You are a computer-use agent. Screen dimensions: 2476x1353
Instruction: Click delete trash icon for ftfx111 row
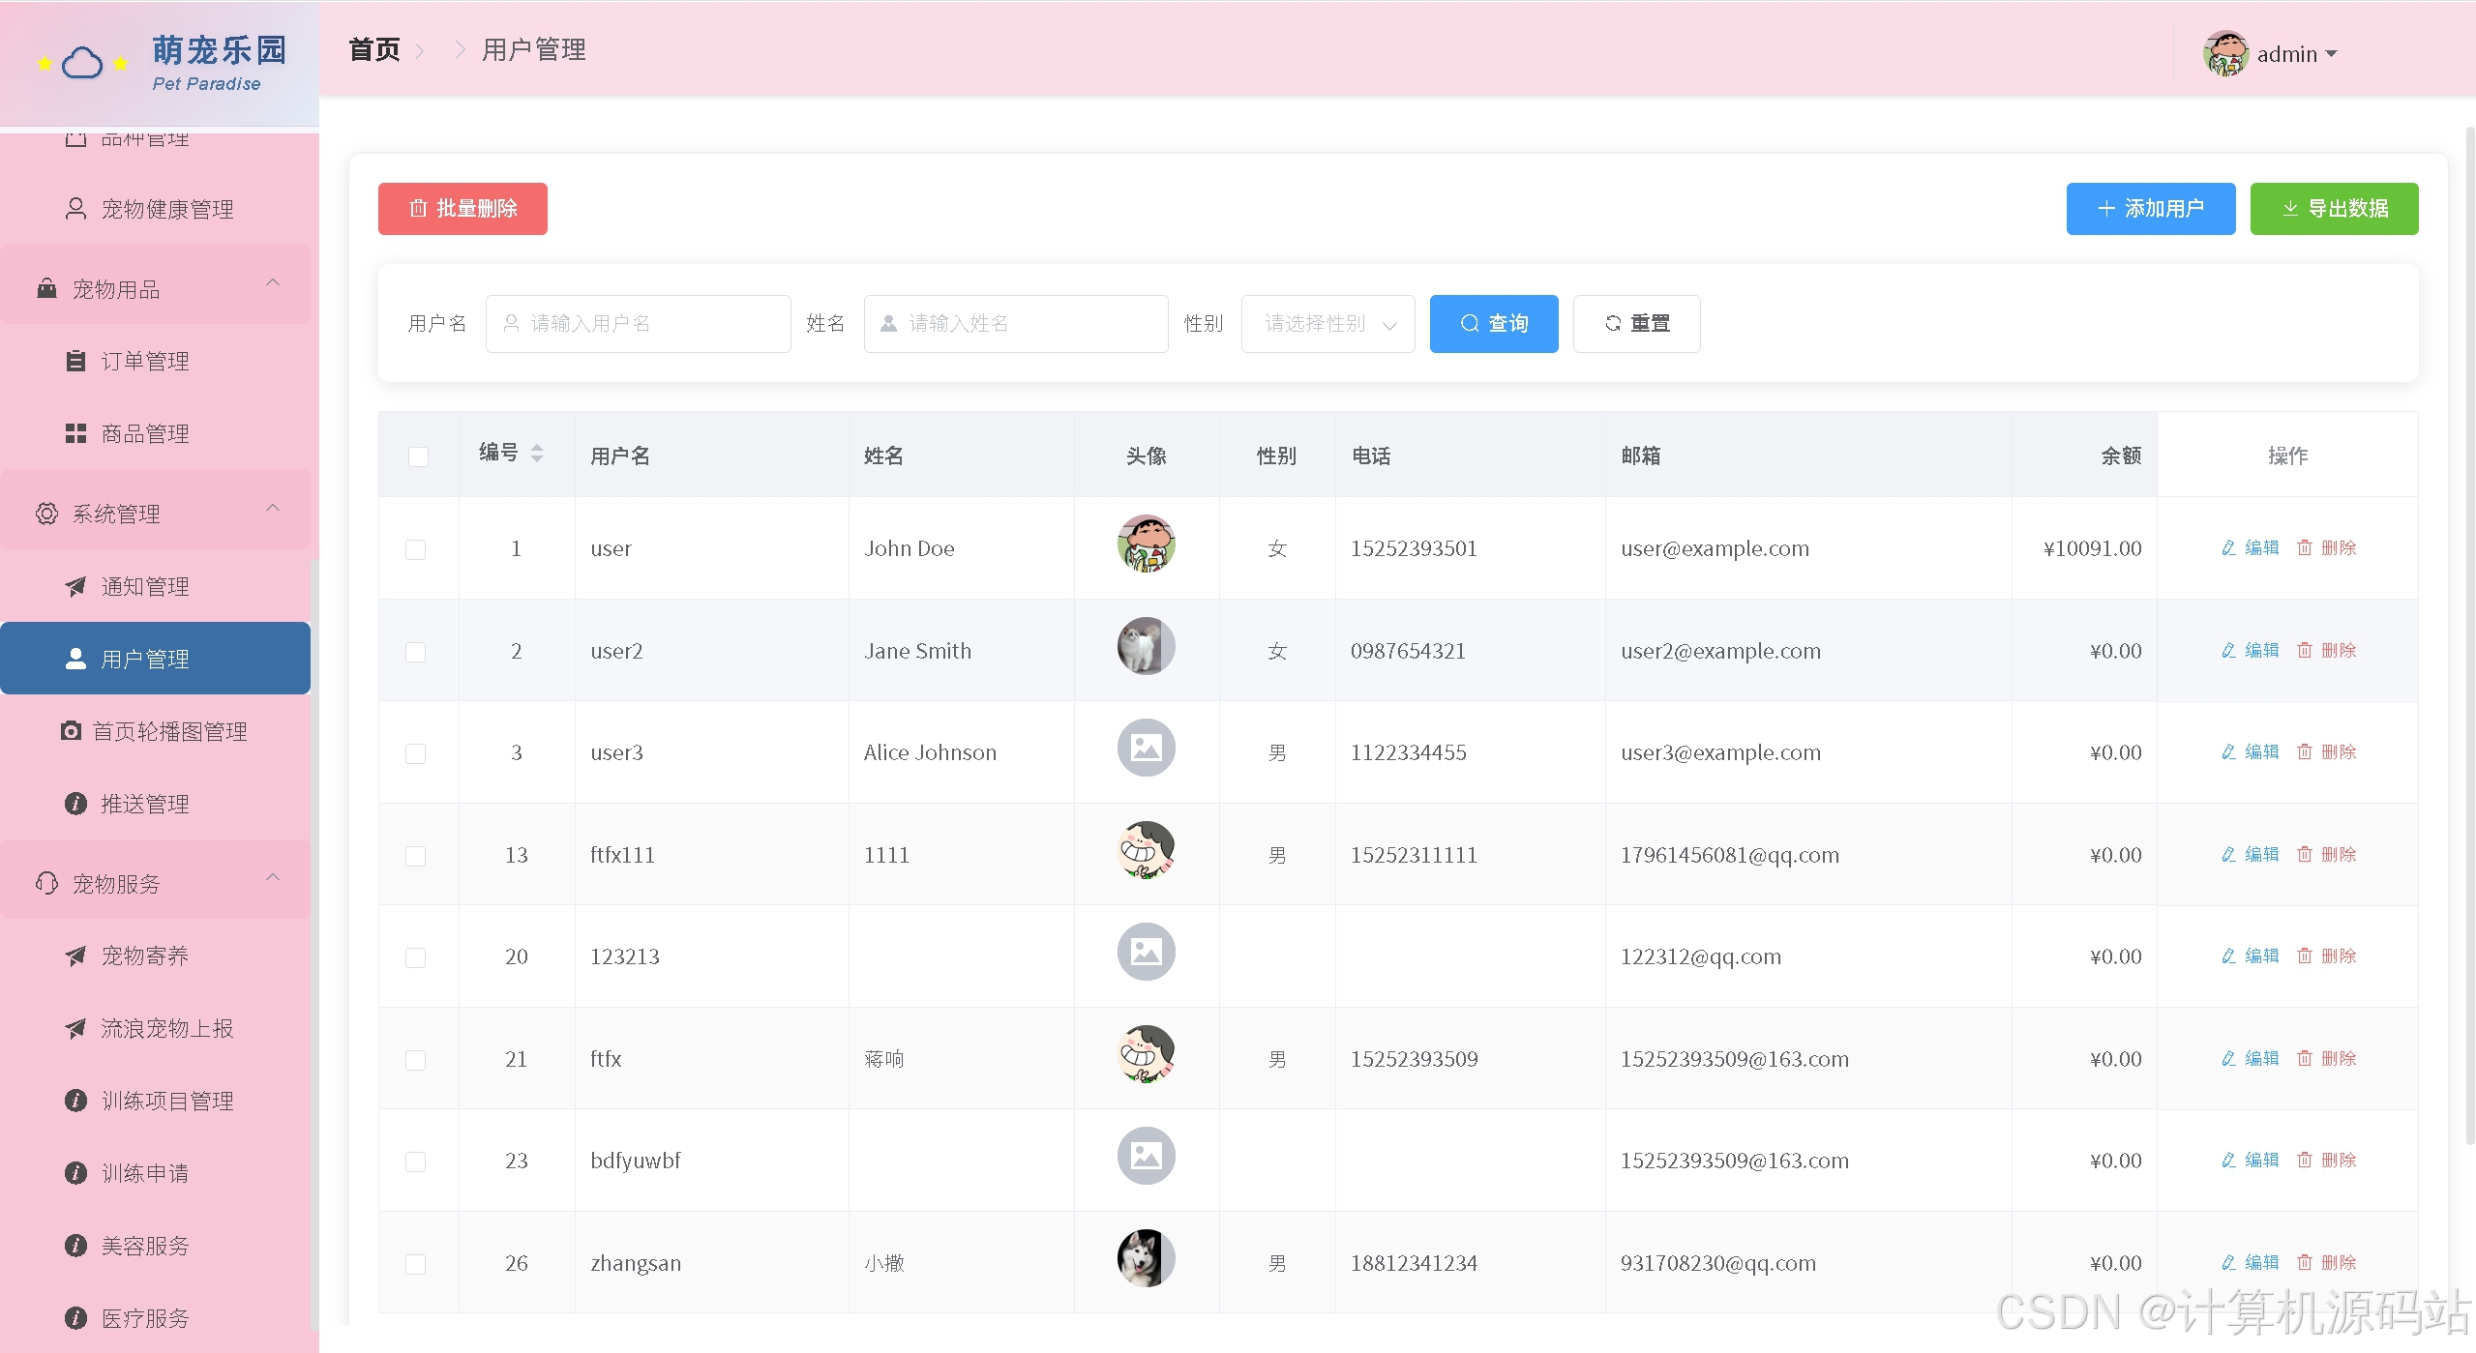pyautogui.click(x=2305, y=854)
